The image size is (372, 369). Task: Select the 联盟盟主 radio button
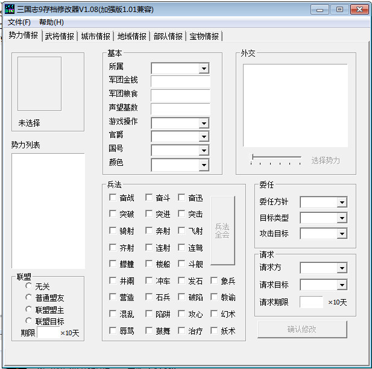[x=29, y=309]
